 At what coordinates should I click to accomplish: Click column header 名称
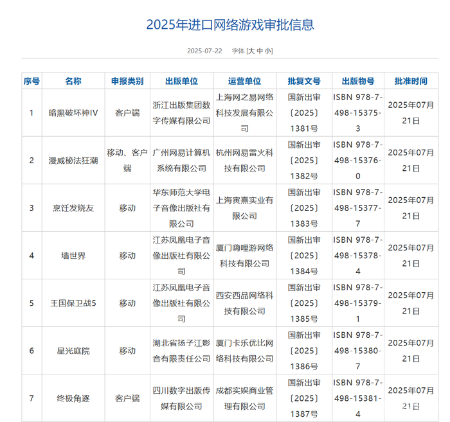pyautogui.click(x=73, y=81)
